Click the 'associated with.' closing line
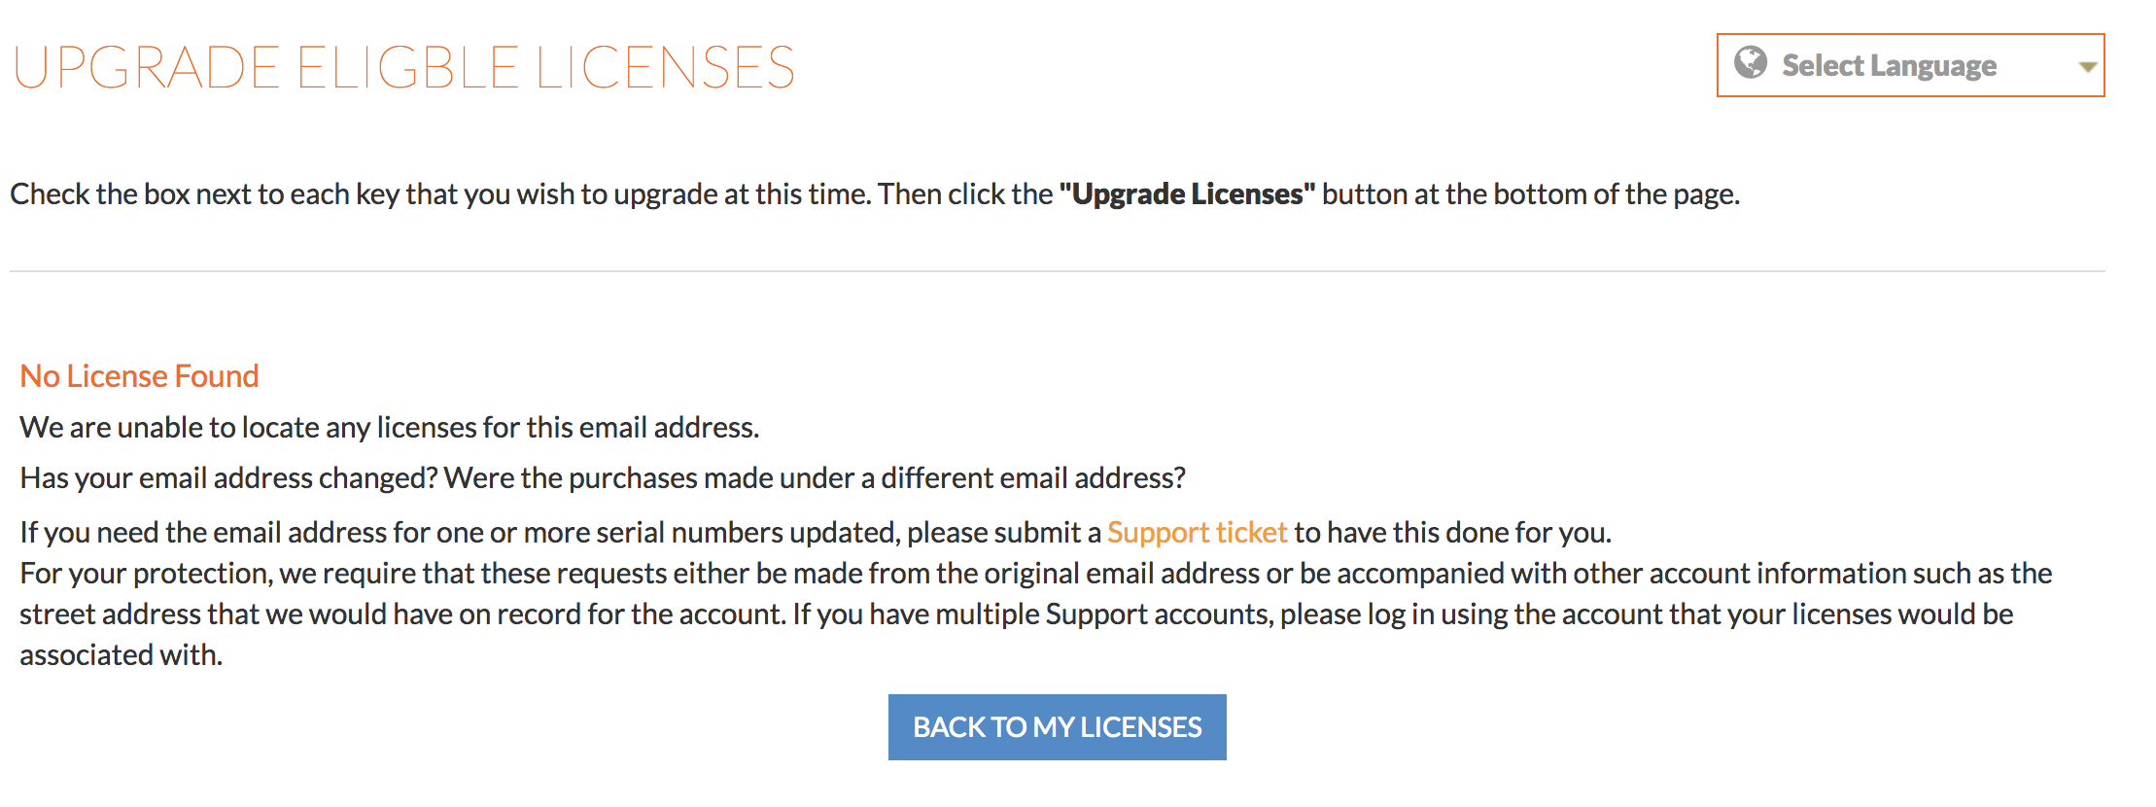 (x=121, y=654)
